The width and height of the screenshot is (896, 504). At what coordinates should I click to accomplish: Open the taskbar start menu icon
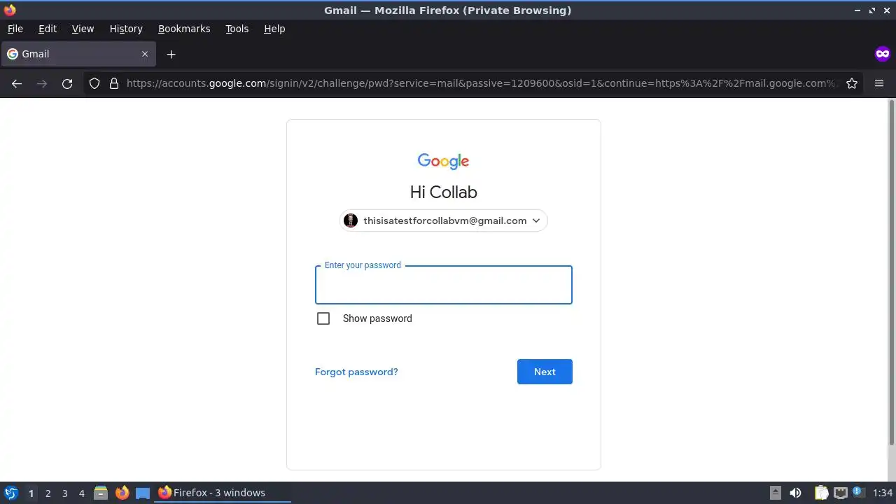(x=10, y=493)
